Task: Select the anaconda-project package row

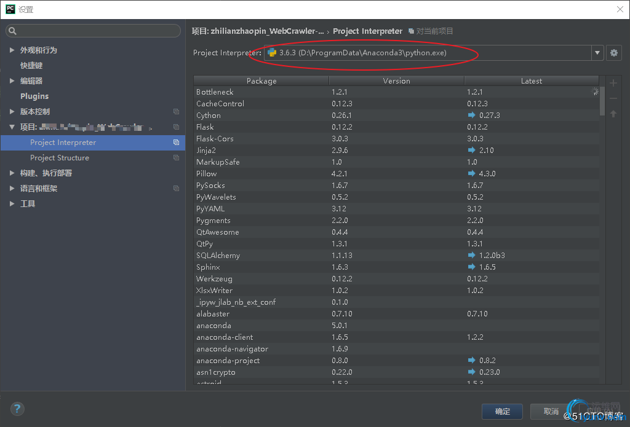Action: (396, 361)
